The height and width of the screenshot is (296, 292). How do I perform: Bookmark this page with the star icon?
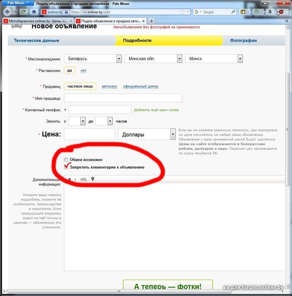[x=182, y=12]
